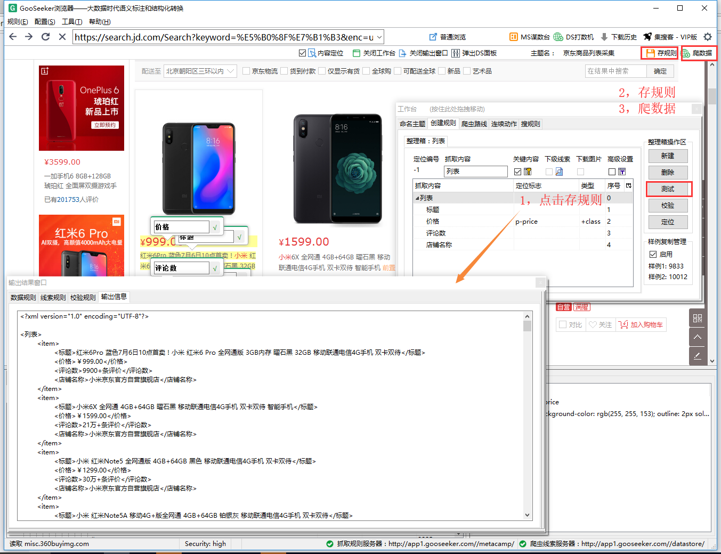This screenshot has width=721, height=554.
Task: Click 弹出DS面板 toolbar item
Action: click(474, 53)
